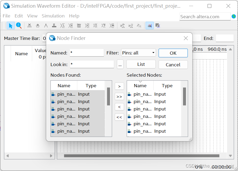Image resolution: width=238 pixels, height=171 pixels.
Task: Open Count Value (XC) tool
Action: pyautogui.click(x=87, y=26)
